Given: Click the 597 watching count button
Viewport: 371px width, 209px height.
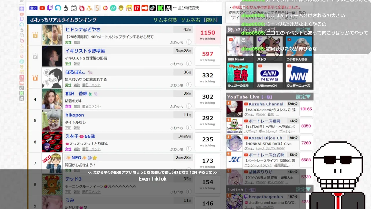Looking at the screenshot, I should [208, 56].
